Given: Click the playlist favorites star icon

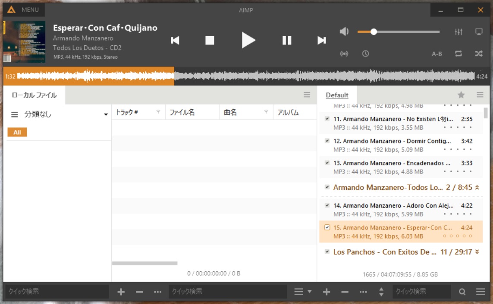Looking at the screenshot, I should tap(461, 95).
